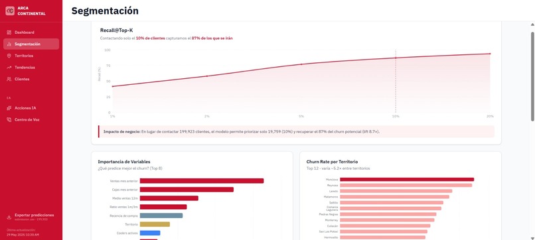Click the yellow Territorio bar

pos(155,224)
